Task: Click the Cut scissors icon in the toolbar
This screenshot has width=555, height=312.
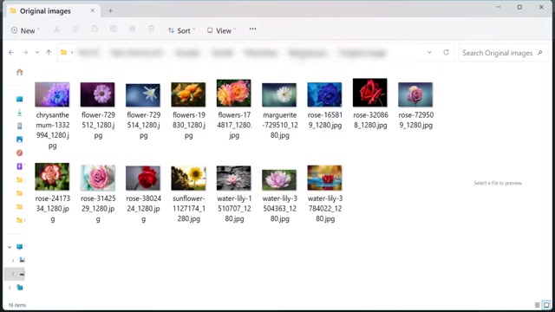Action: [x=56, y=29]
